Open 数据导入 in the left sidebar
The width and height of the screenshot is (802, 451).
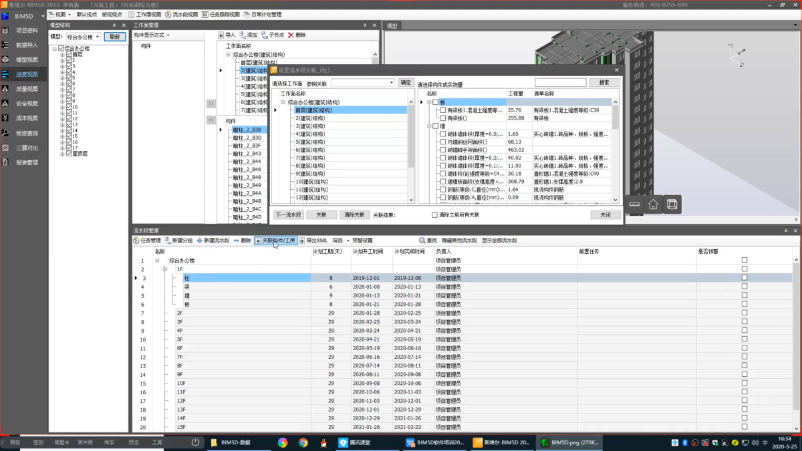(27, 45)
